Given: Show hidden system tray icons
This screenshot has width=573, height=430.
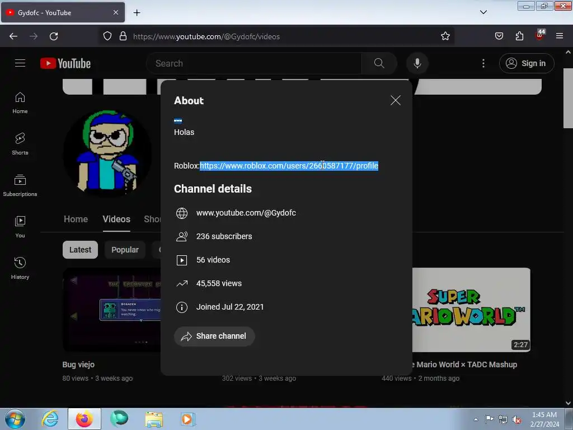Looking at the screenshot, I should tap(476, 419).
